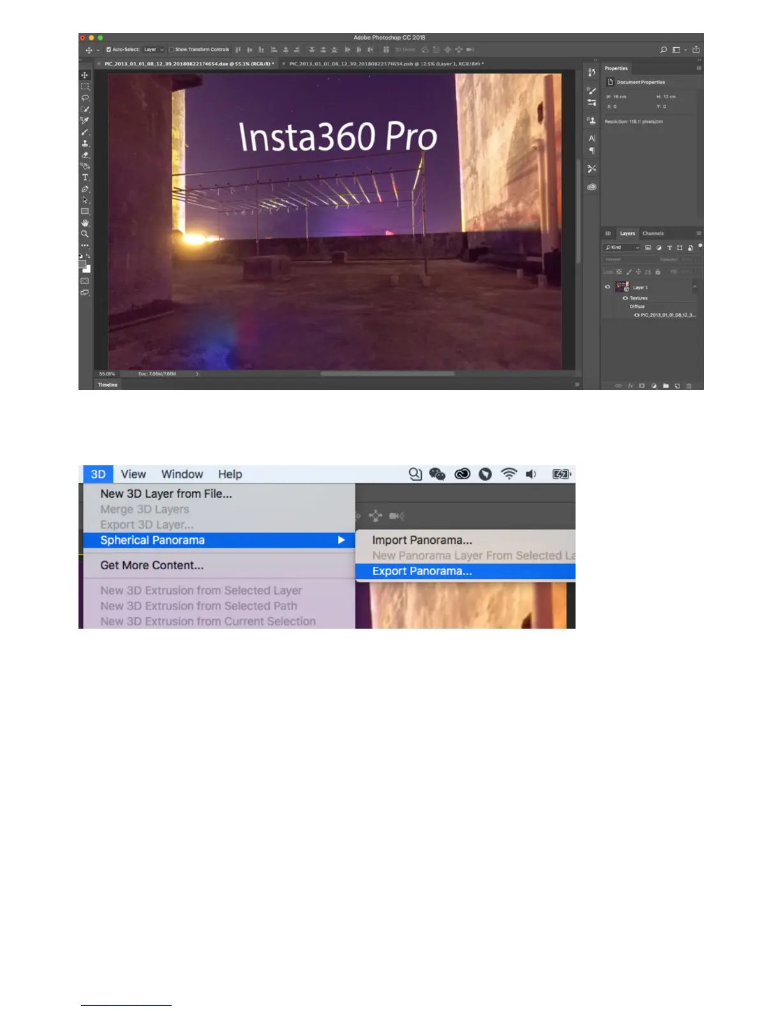Screen dimensions: 781x1011
Task: Swap foreground and background colors
Action: click(88, 256)
